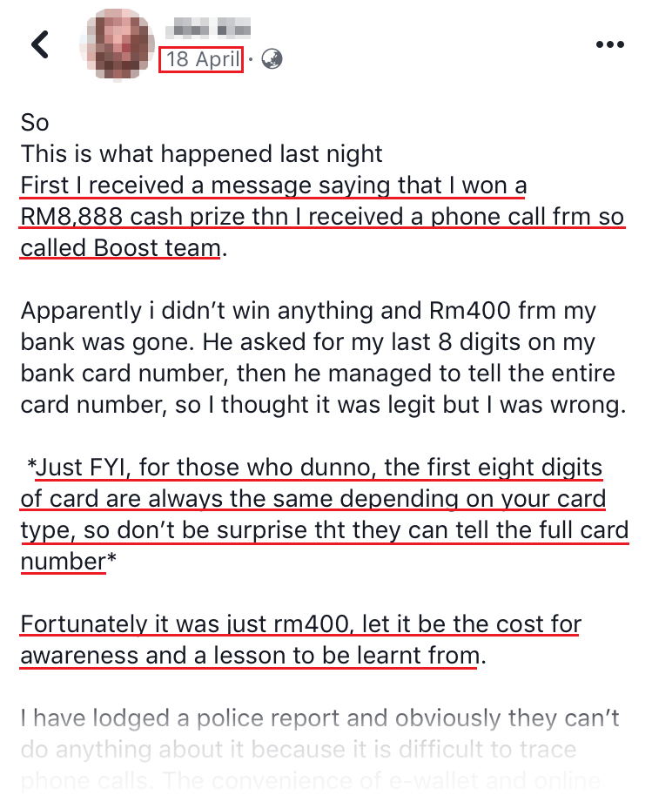Tap the back arrow
This screenshot has width=652, height=795.
point(40,45)
